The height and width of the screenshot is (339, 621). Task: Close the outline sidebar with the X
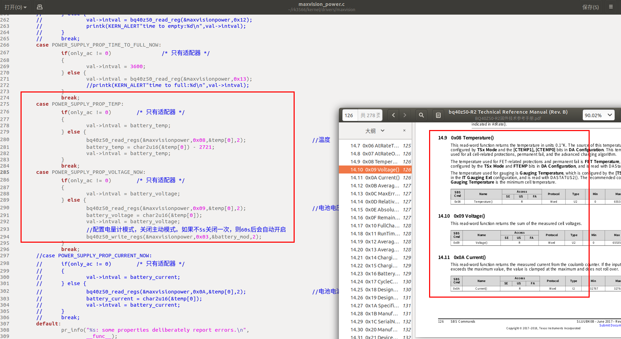click(x=404, y=131)
